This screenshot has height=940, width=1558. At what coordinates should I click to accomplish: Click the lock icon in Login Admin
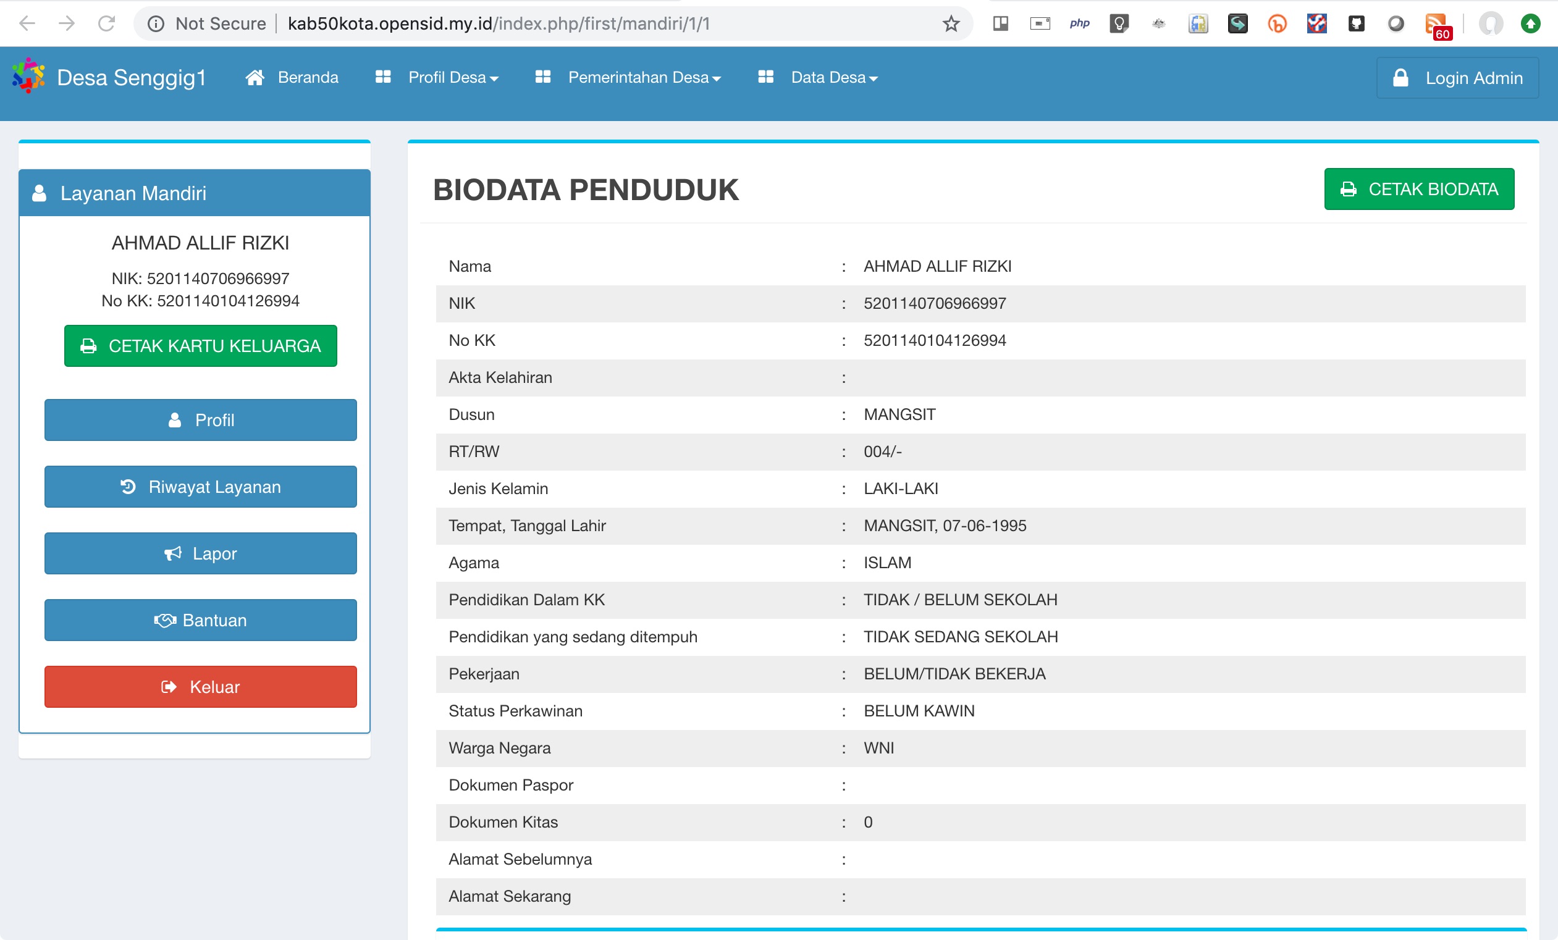(x=1400, y=77)
